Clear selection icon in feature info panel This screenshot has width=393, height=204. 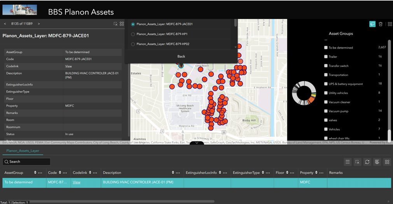[x=115, y=24]
